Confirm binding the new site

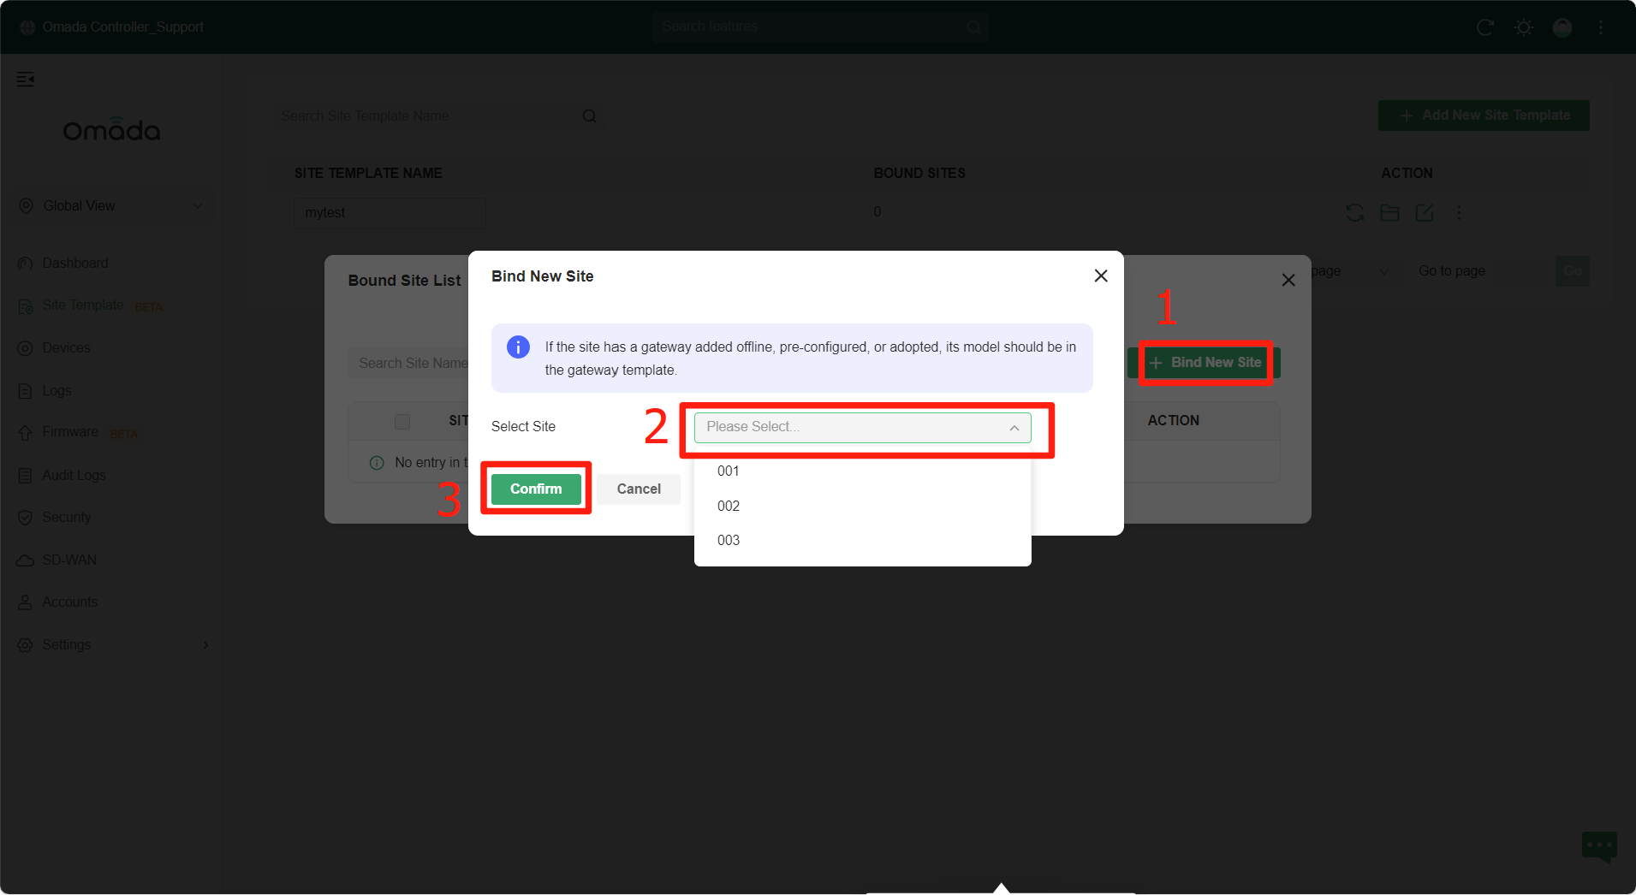click(x=536, y=489)
